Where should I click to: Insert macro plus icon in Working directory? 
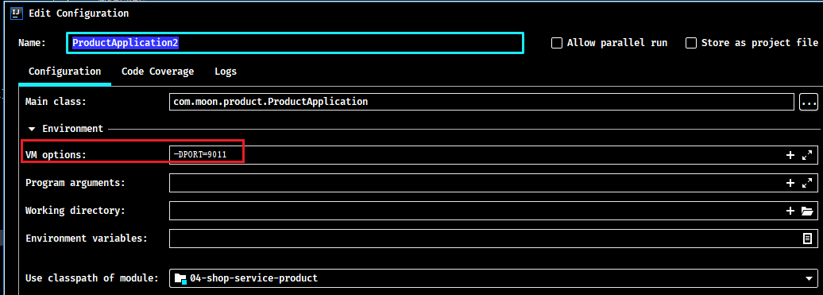tap(790, 211)
